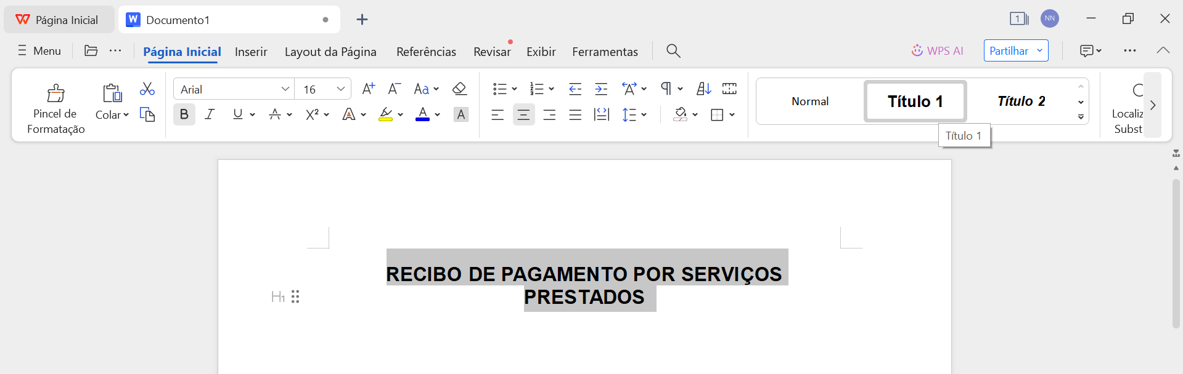This screenshot has height=374, width=1183.
Task: Open the Arial font name dropdown
Action: (x=285, y=89)
